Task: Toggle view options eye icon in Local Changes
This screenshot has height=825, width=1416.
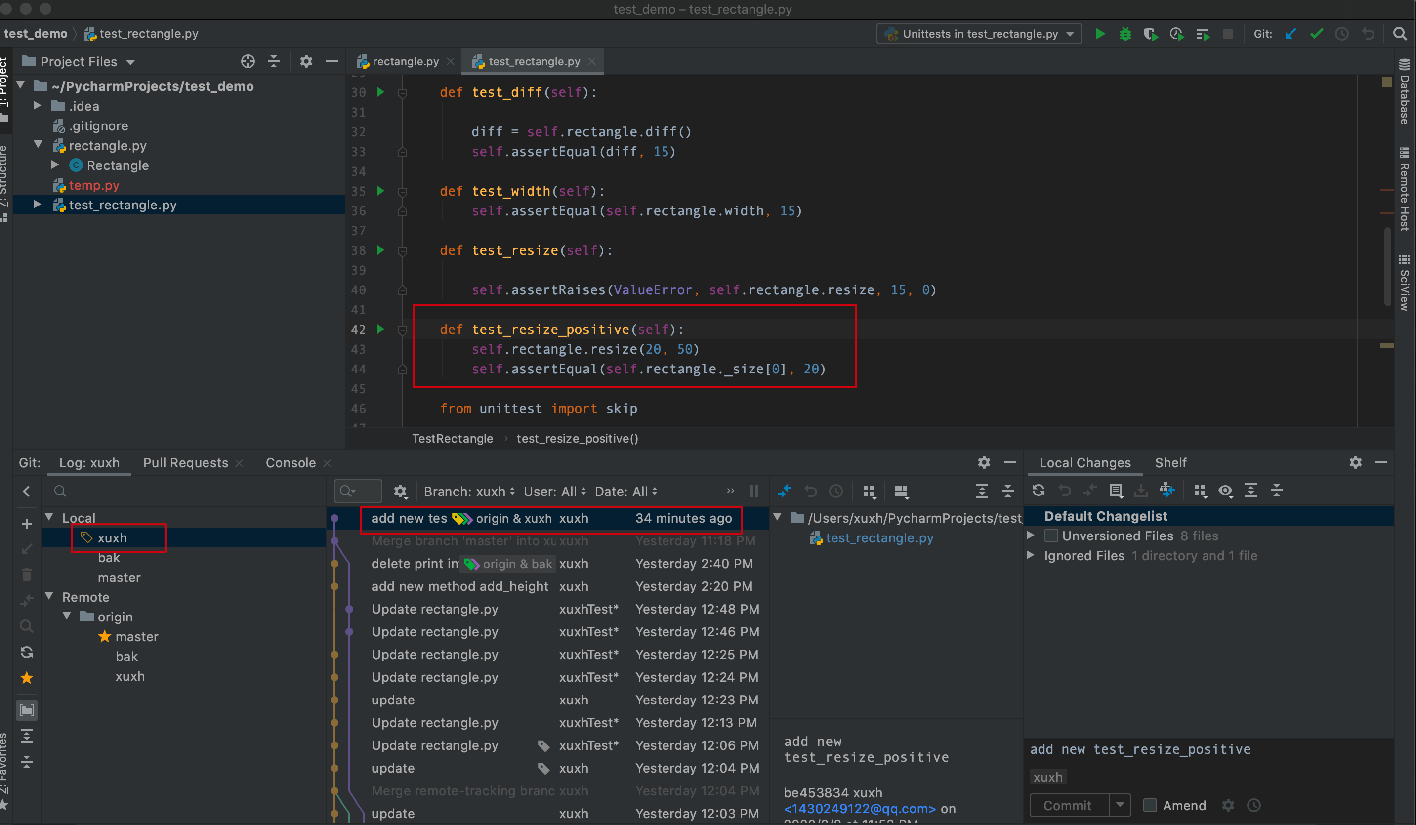Action: (1225, 491)
